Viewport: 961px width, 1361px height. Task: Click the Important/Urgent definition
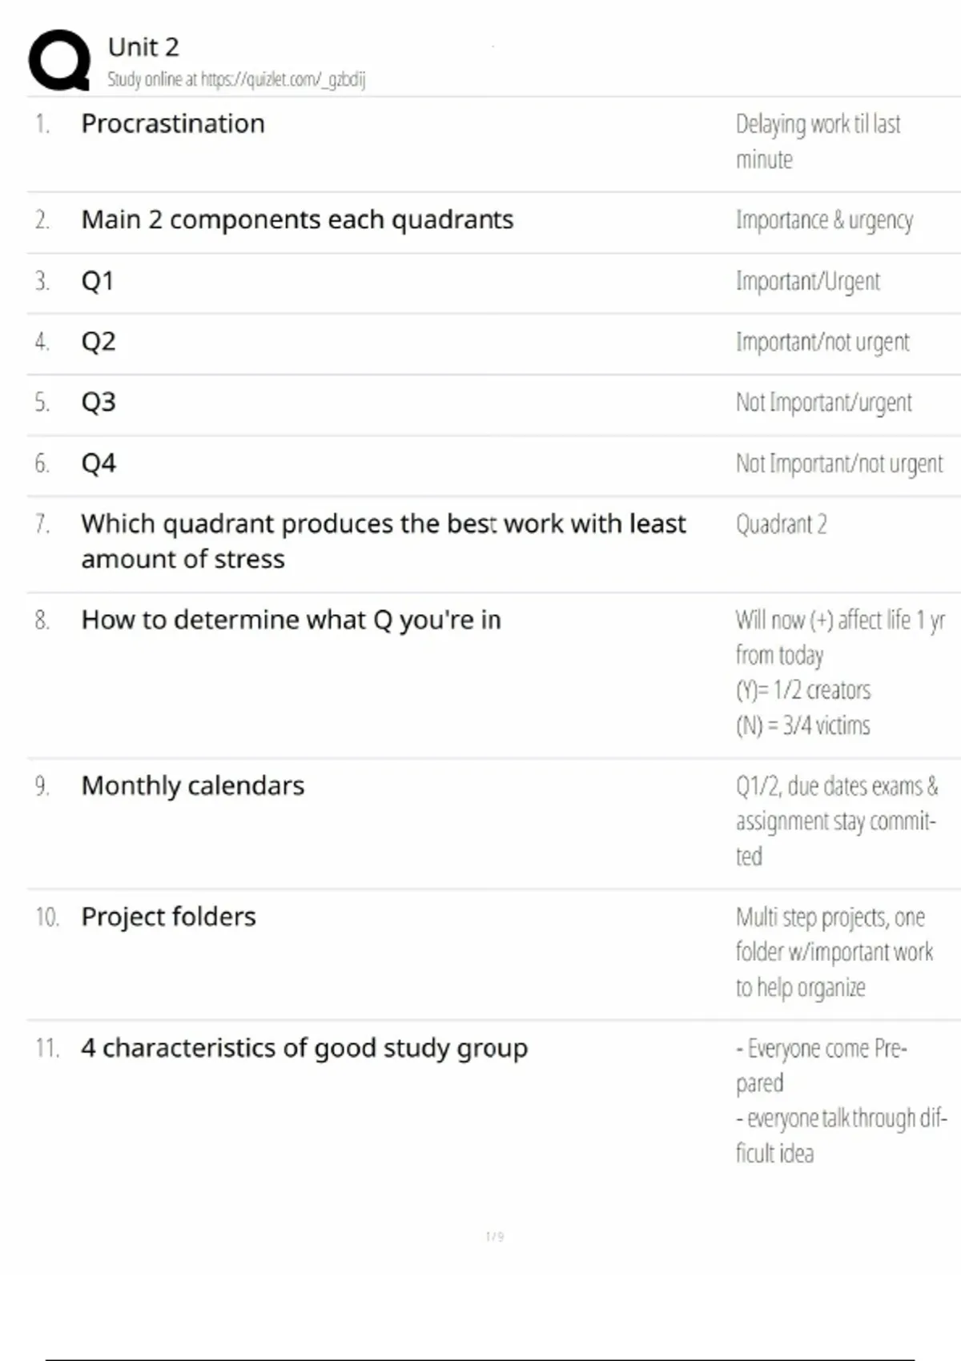click(x=807, y=282)
